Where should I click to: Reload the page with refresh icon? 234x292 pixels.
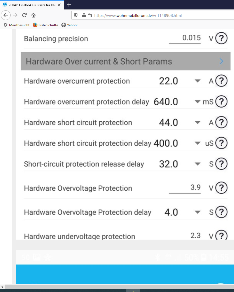24,15
